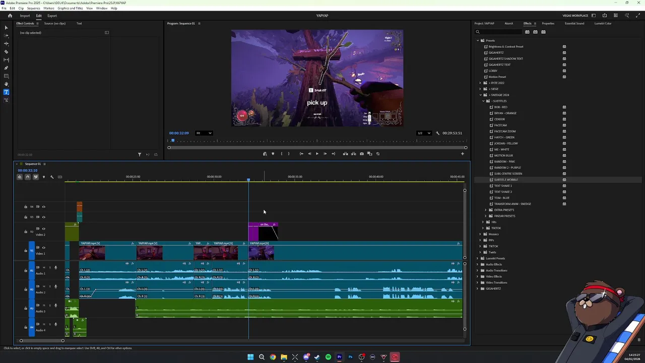Expand the Lumetri Presets folder
Screen dimensions: 645x363
tap(478, 258)
